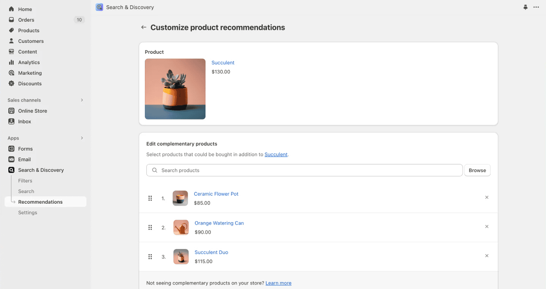The width and height of the screenshot is (546, 289).
Task: Click the Learn more link
Action: tap(278, 283)
